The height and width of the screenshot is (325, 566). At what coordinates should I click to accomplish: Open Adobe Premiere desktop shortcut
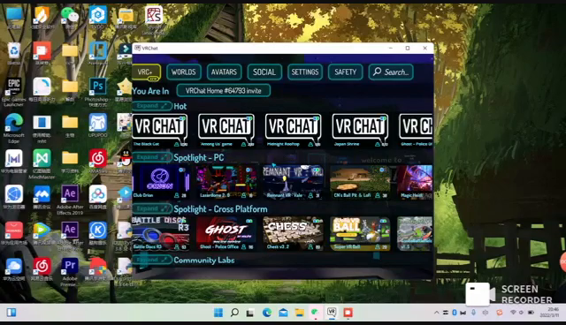pos(70,271)
